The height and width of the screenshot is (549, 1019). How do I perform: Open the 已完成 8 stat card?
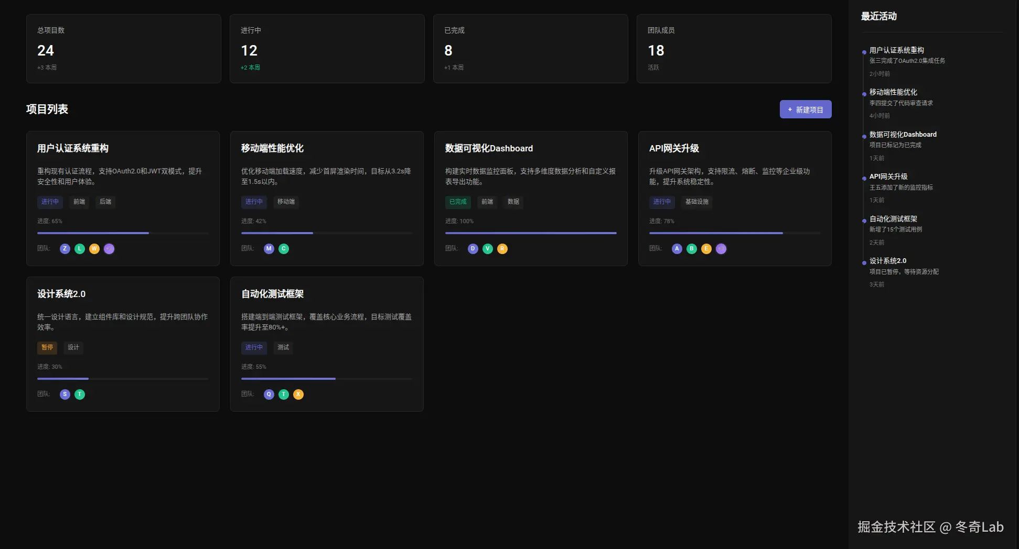click(x=531, y=49)
